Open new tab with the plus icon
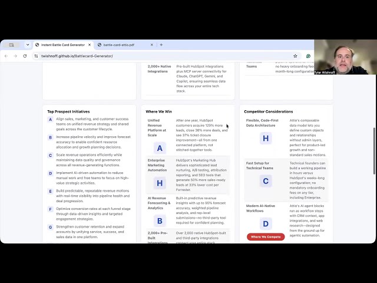 [161, 45]
